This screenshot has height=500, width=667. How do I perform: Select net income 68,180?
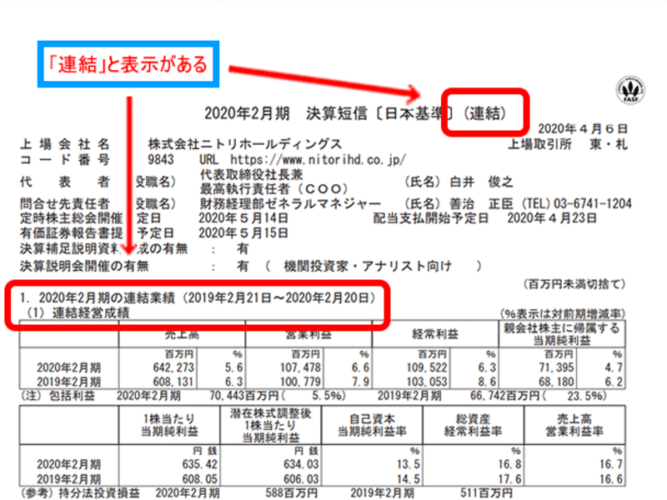coord(556,382)
